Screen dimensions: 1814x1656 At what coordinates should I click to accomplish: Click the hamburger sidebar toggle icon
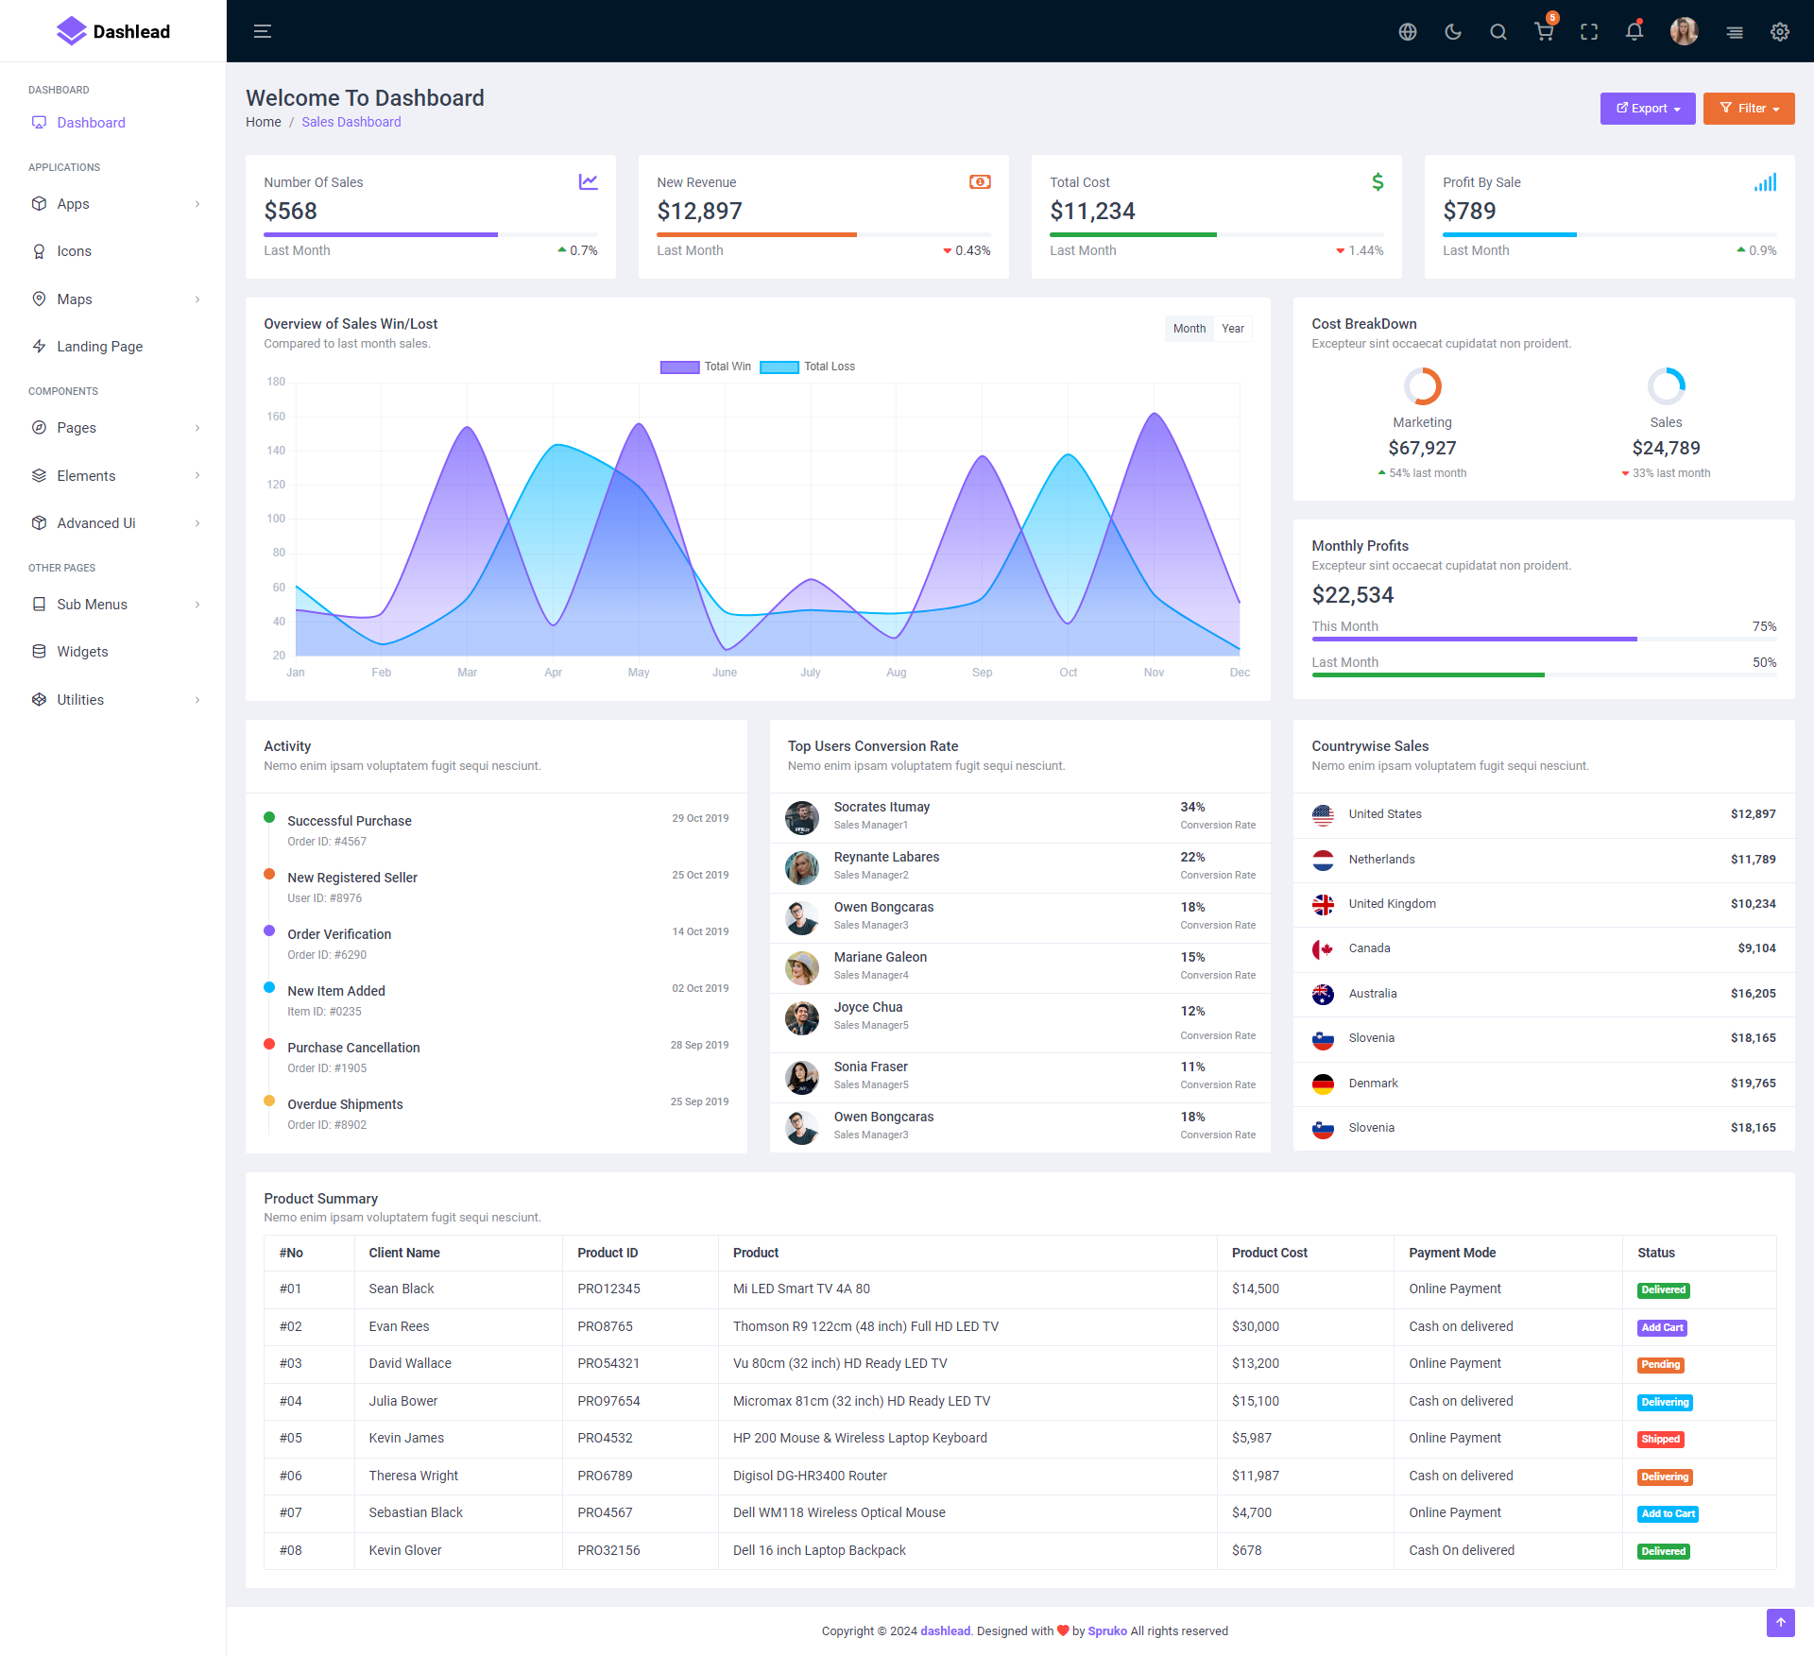263,31
